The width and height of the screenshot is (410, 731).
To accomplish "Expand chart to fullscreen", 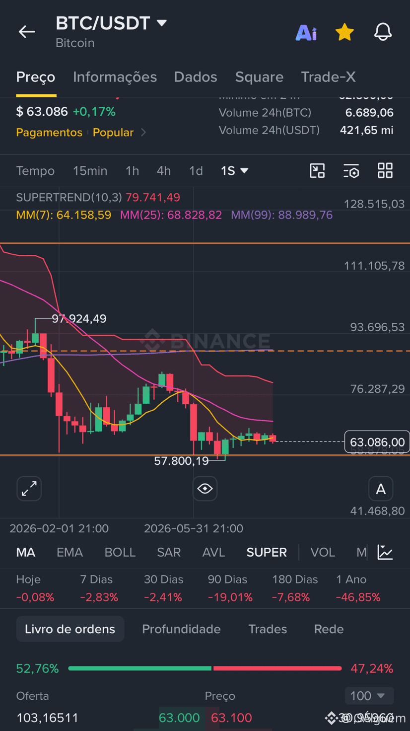I will (x=29, y=489).
